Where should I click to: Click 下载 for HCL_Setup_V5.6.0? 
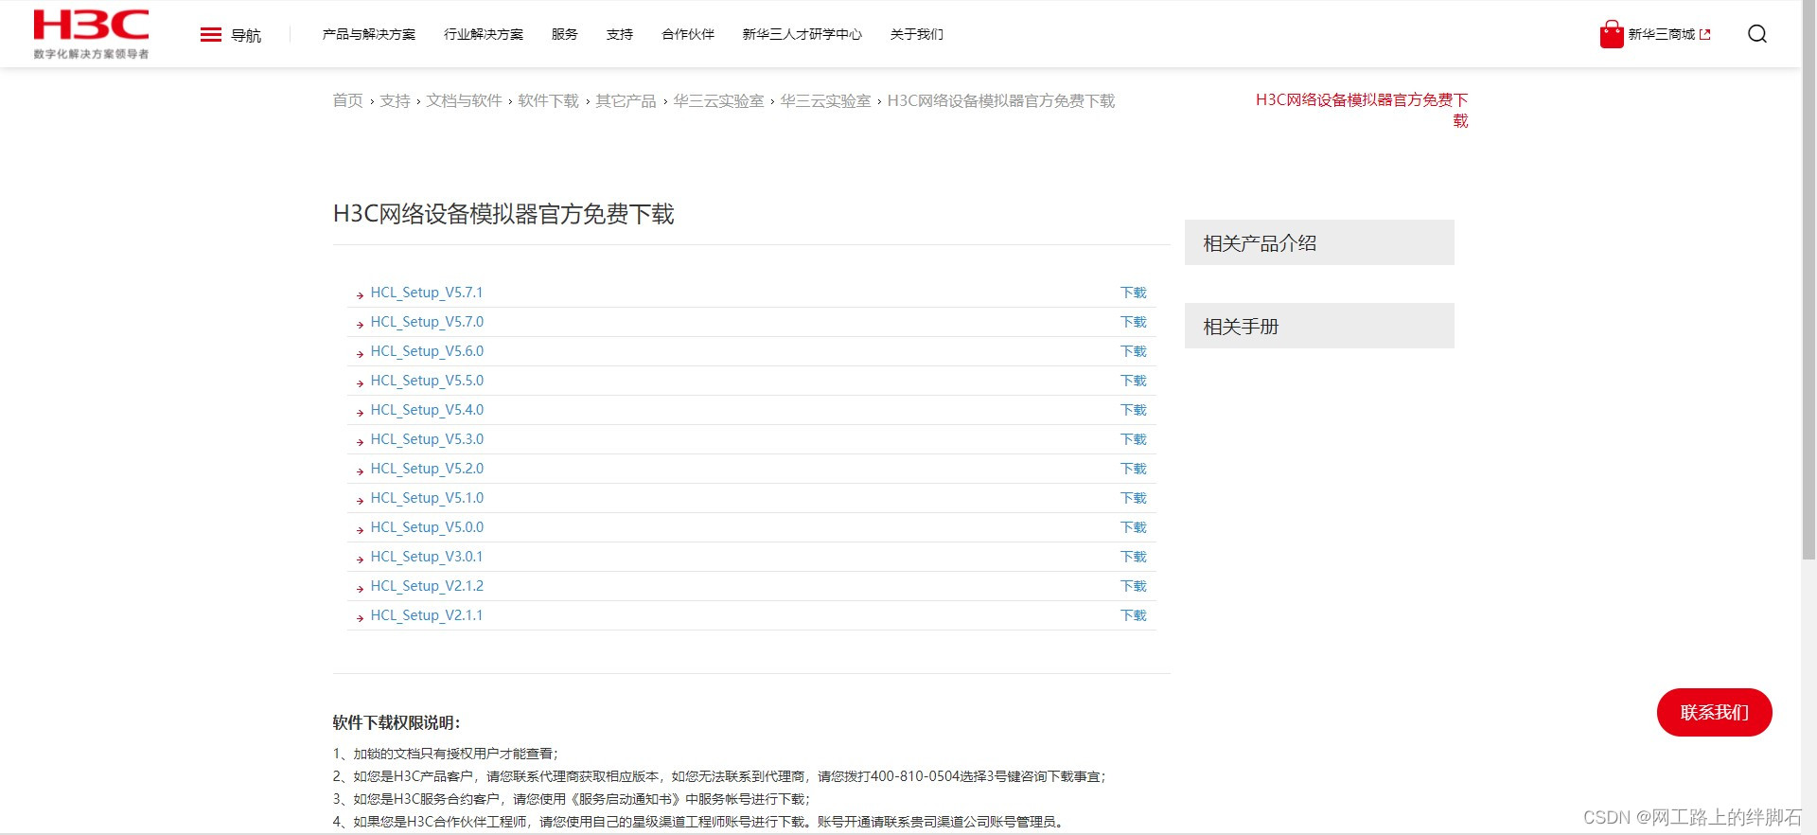[x=1134, y=351]
